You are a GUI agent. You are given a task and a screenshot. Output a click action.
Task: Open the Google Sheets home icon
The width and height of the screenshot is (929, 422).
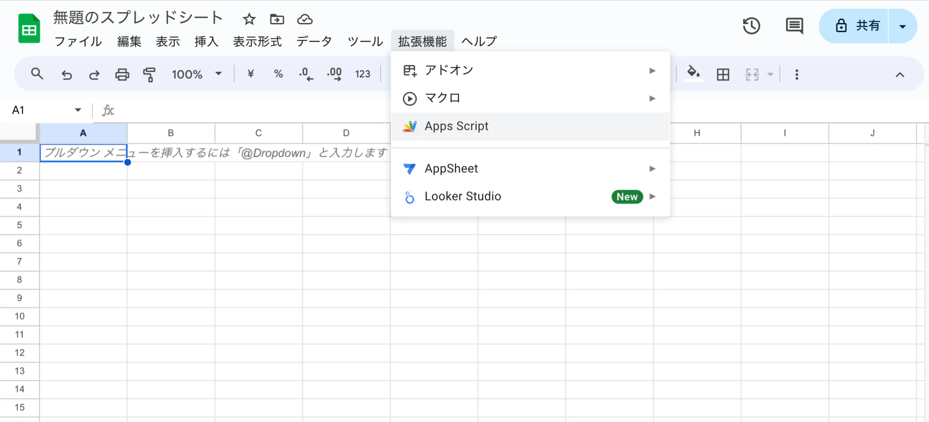pos(29,28)
